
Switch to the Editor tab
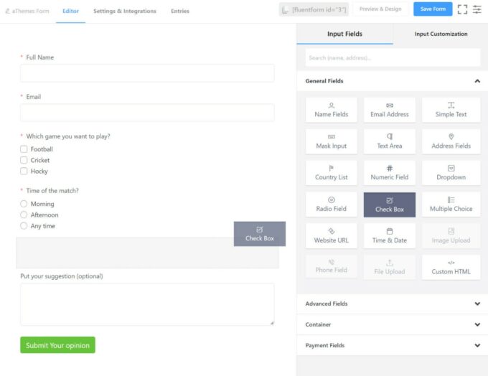[70, 11]
